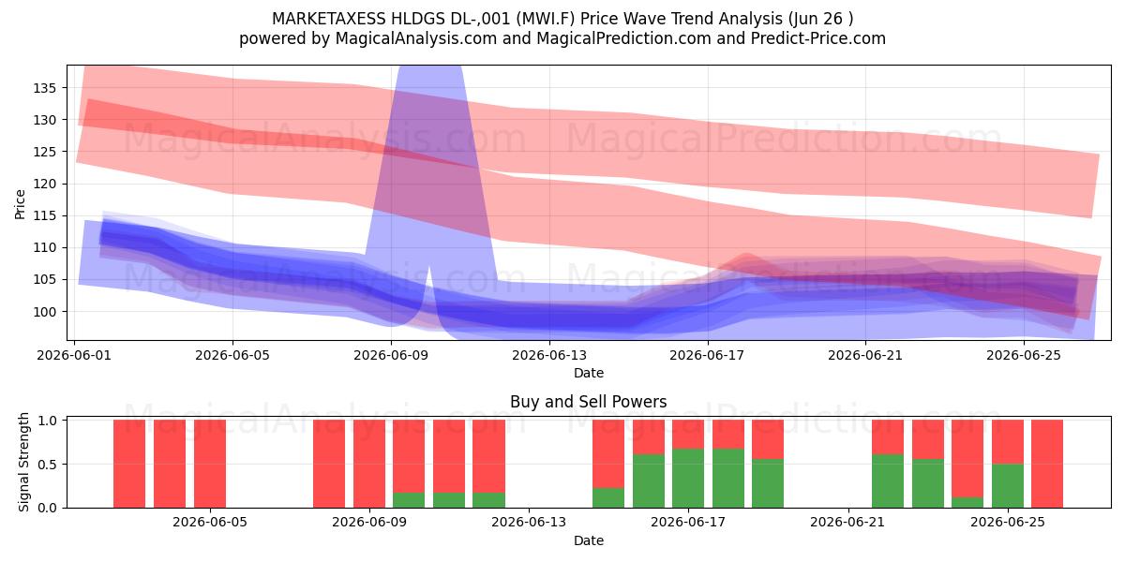Click the red segment of the 2026-06-25 bar
The width and height of the screenshot is (1125, 562).
click(1008, 442)
